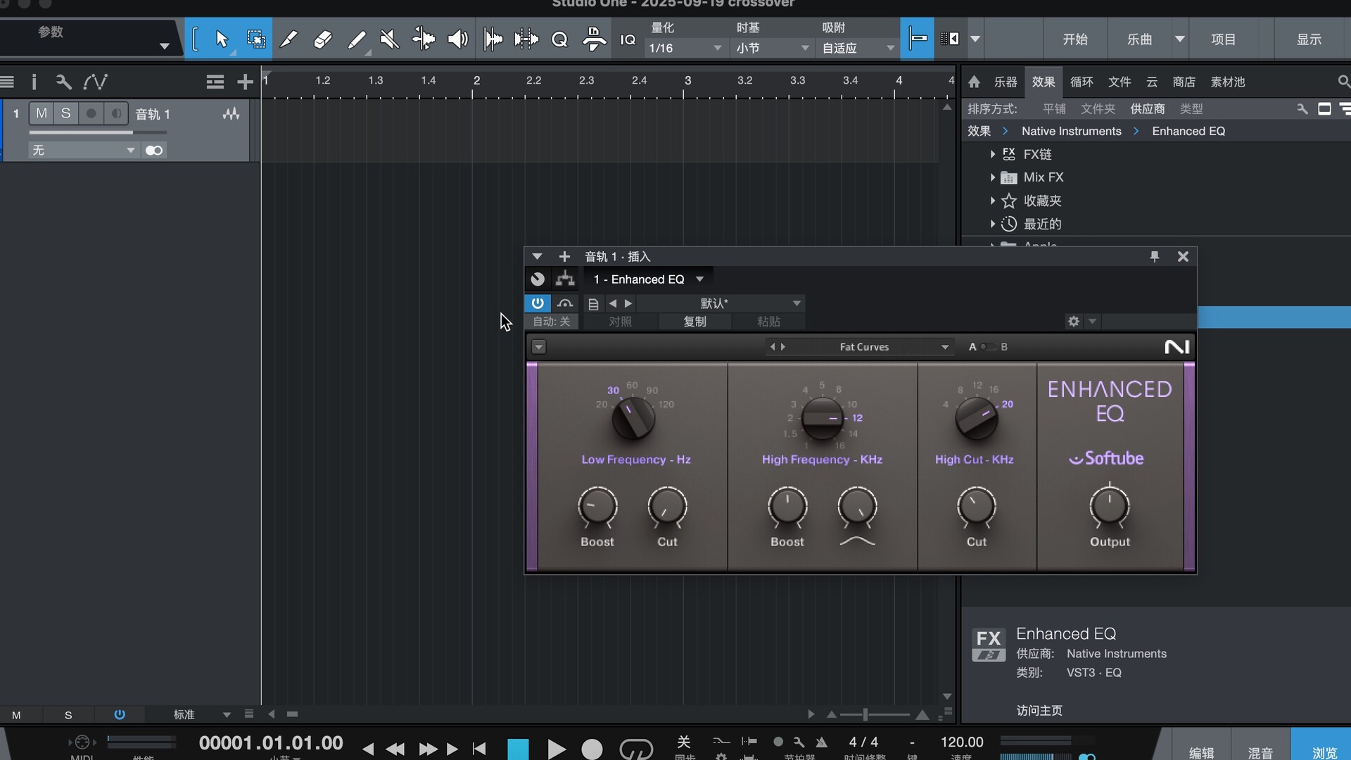1351x760 pixels.
Task: Expand the Mix FX folder
Action: coord(993,177)
